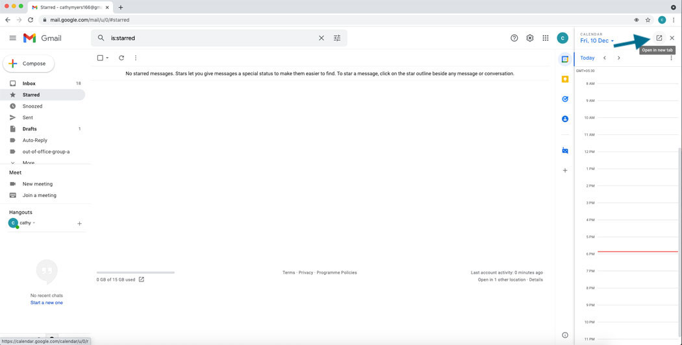Open the out-of-office-group-a label

42,152
